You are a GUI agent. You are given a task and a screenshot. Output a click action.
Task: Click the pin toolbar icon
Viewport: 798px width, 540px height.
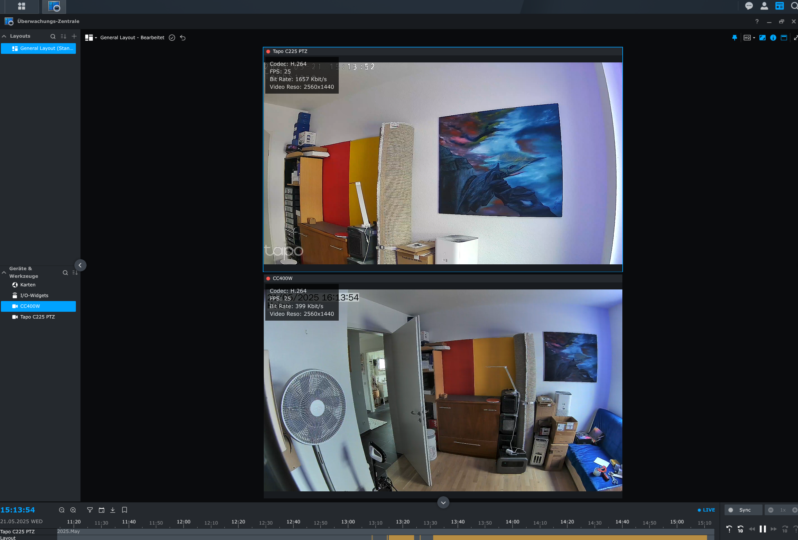(734, 38)
